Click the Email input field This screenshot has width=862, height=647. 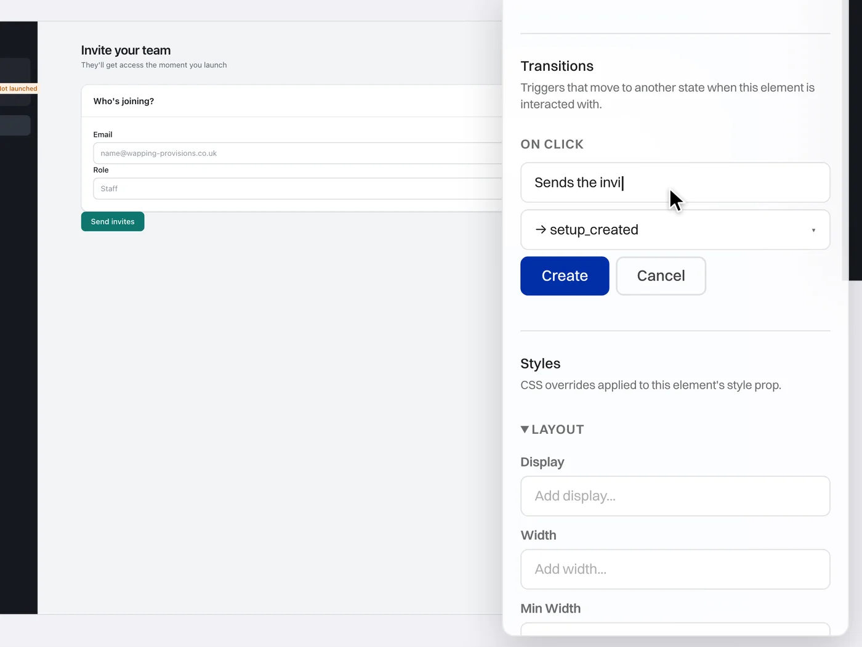[x=298, y=153]
